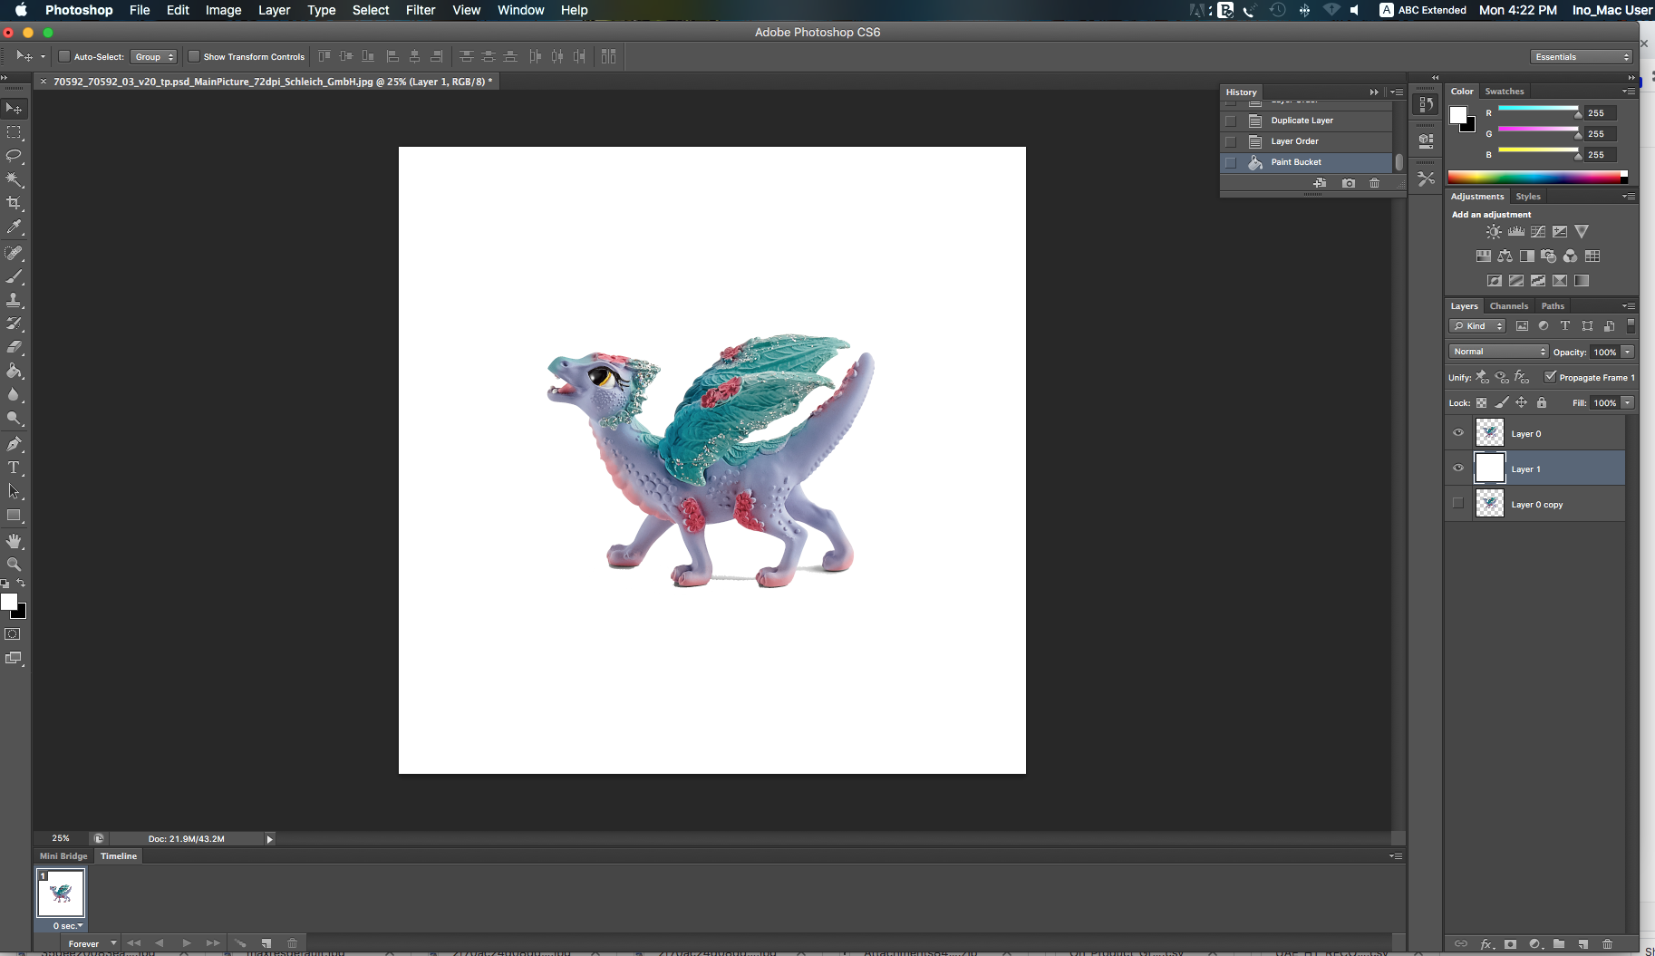Select the Spot Healing Brush tool

point(14,253)
